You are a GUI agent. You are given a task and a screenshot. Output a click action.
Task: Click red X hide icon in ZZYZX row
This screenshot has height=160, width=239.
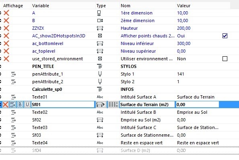coord(6,28)
